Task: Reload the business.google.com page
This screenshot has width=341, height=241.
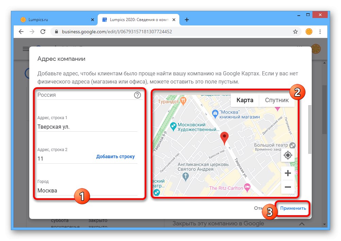Action: pos(43,32)
